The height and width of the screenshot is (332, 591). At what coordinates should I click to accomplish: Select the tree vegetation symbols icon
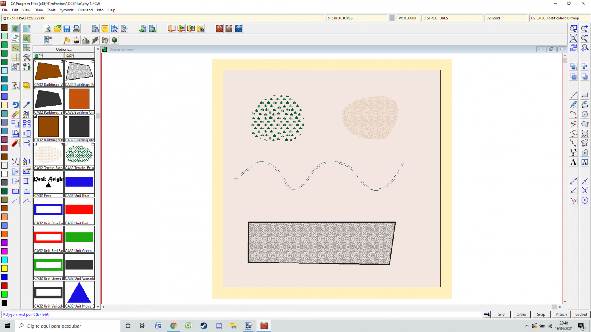coord(114,40)
